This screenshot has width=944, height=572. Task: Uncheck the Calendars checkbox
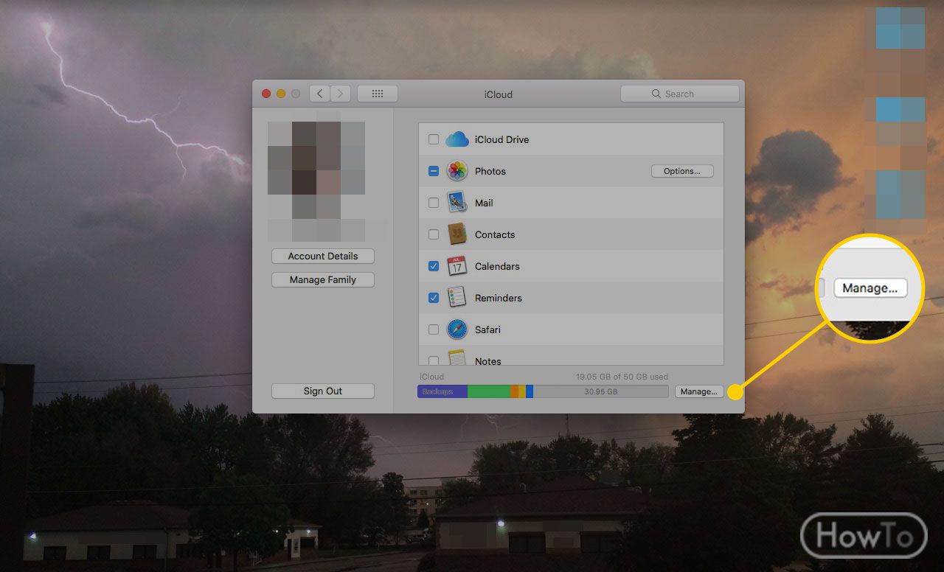point(434,266)
